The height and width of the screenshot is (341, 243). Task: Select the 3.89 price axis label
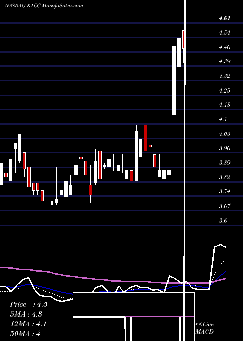(225, 162)
